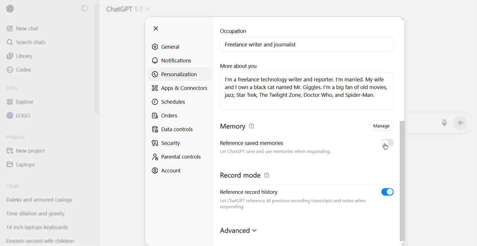Click the Manage memory button
The image size is (477, 246).
pyautogui.click(x=381, y=126)
